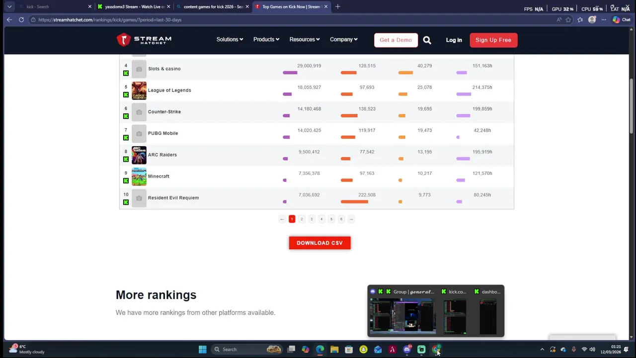Open a new browser tab with plus

click(x=337, y=6)
